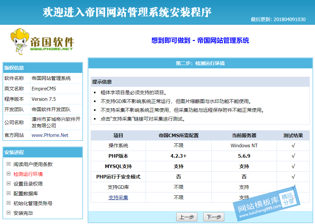315x224 pixels.
Task: Open the 支持采集 test link
Action: 118,198
